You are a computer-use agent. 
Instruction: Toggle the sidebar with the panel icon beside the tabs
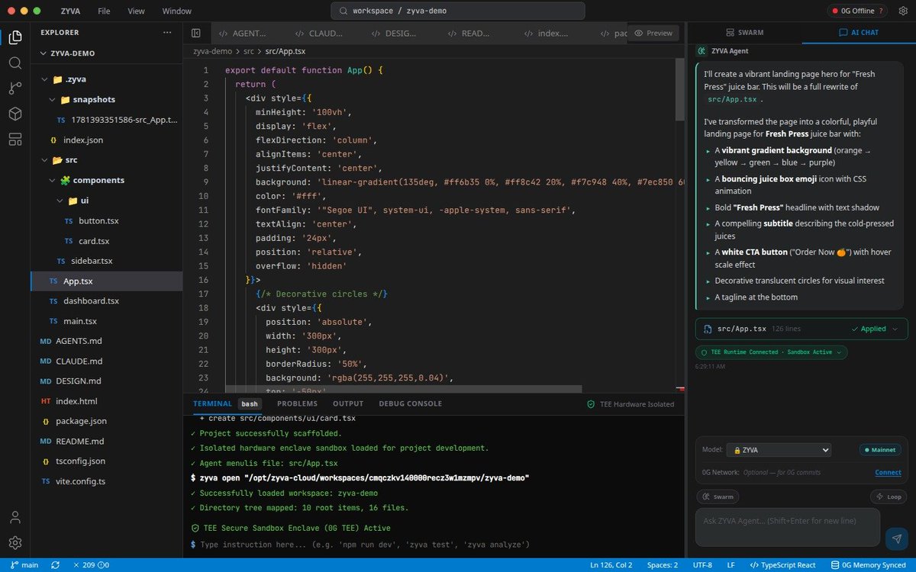click(x=196, y=33)
